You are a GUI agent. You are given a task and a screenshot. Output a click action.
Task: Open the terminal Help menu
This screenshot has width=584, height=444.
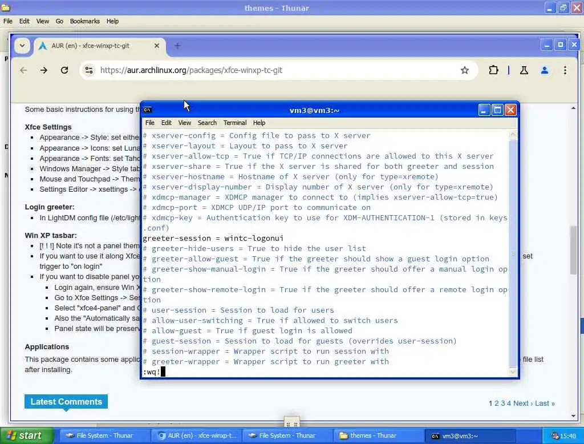point(259,123)
